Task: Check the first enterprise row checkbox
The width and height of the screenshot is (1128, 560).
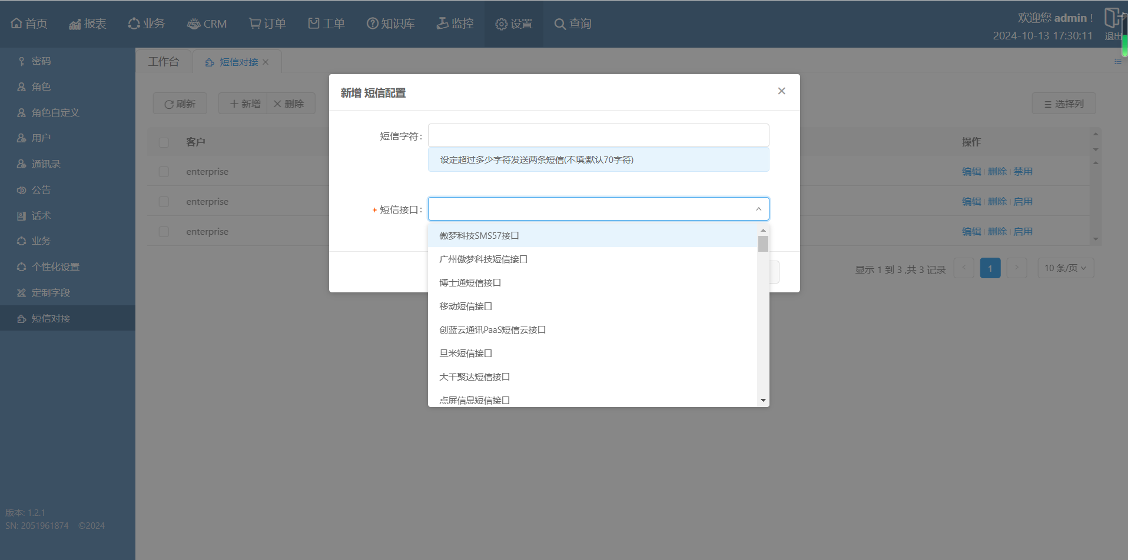Action: click(164, 172)
